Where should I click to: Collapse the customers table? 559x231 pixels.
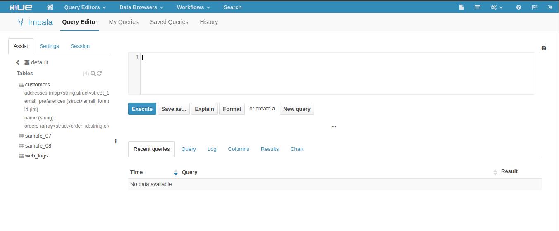pyautogui.click(x=37, y=85)
